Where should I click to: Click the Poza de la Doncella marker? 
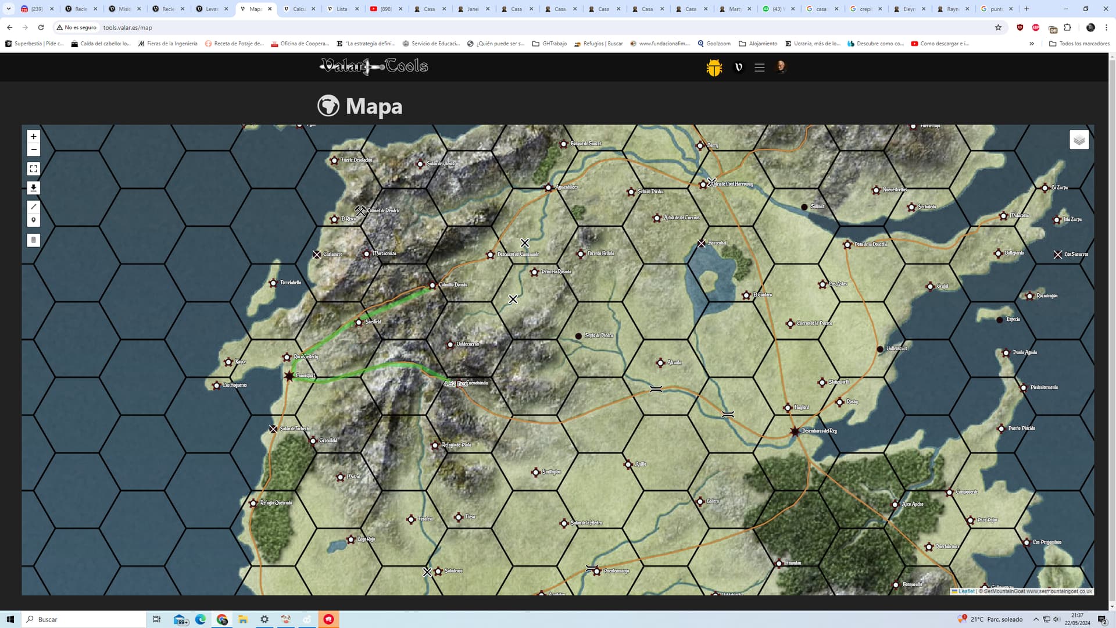[847, 245]
